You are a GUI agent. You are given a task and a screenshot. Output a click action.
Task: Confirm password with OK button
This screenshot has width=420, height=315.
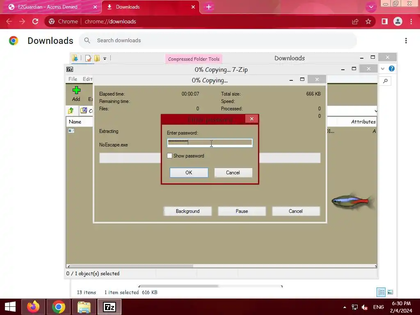189,173
